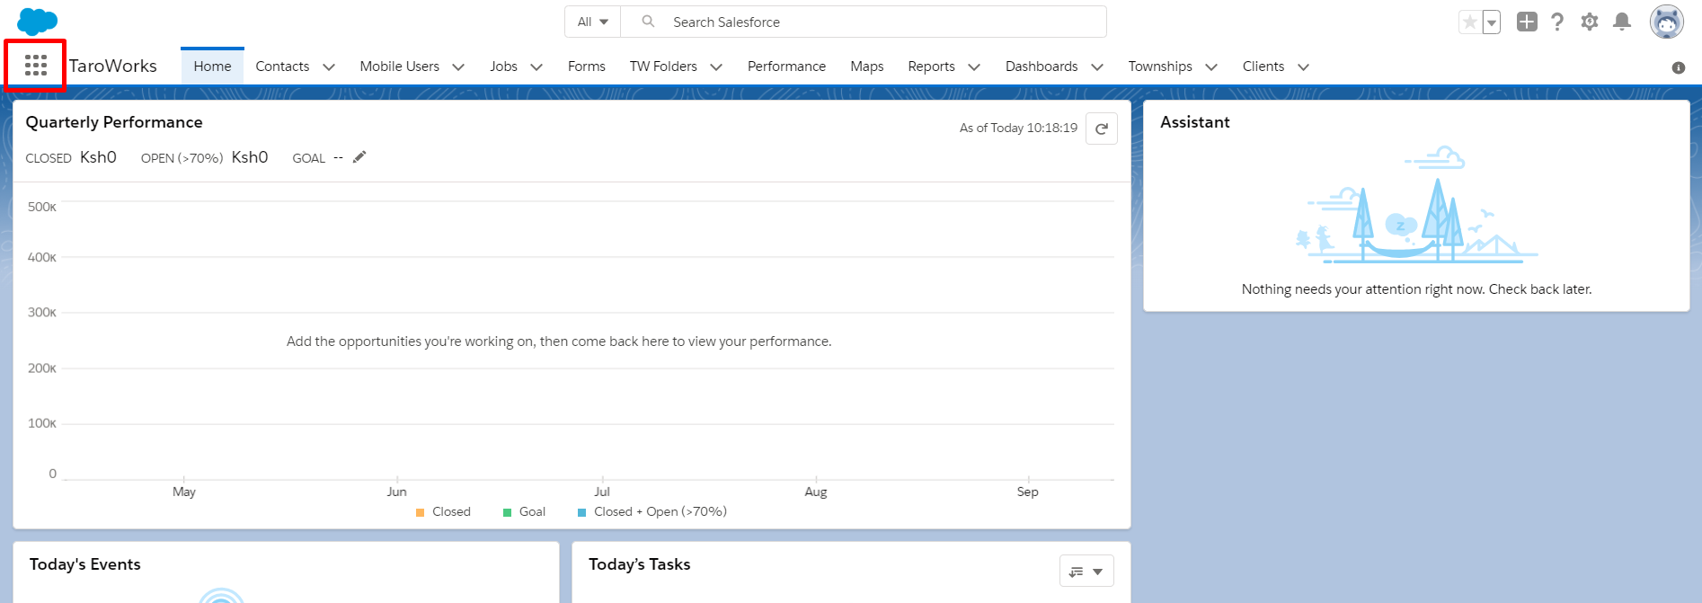Click the info icon at right edge

pos(1678,67)
